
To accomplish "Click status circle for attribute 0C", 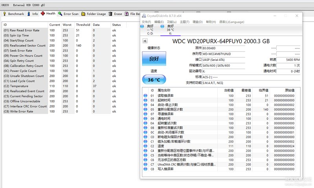I will [145, 132].
